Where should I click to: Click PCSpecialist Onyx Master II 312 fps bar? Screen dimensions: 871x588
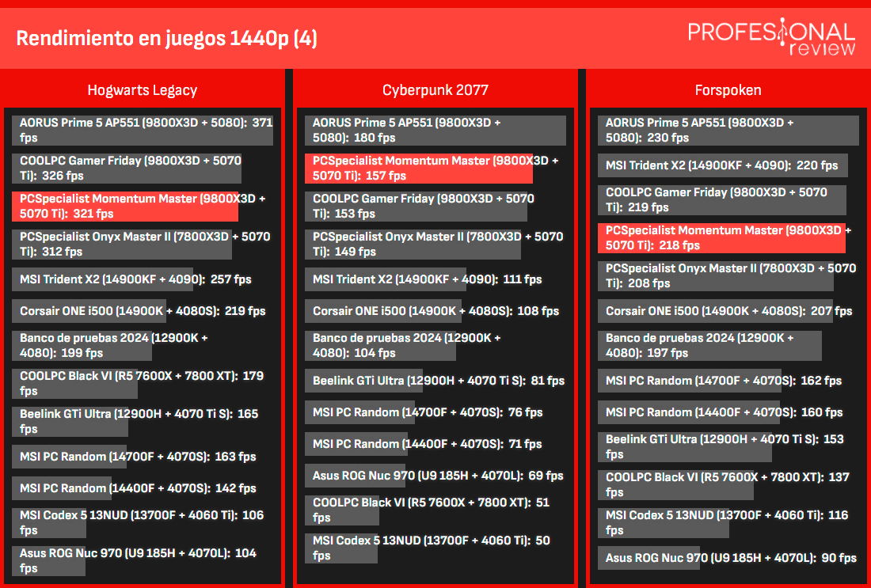point(122,245)
